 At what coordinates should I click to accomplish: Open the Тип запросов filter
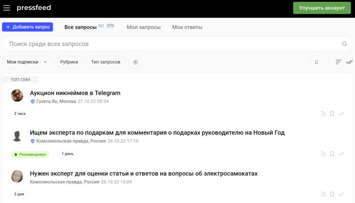tap(106, 62)
